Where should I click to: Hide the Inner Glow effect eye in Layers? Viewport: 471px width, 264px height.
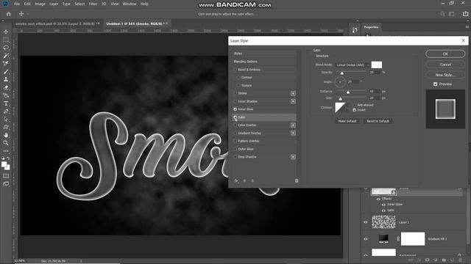click(x=383, y=205)
